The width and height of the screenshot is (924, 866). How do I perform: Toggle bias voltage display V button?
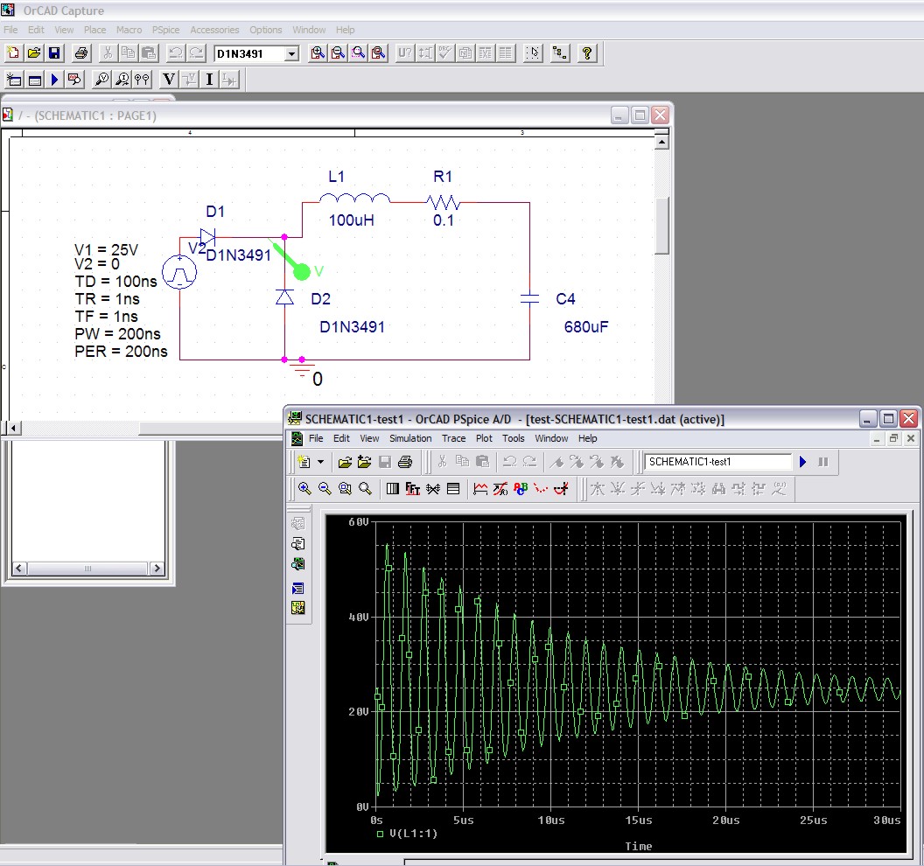click(x=169, y=79)
